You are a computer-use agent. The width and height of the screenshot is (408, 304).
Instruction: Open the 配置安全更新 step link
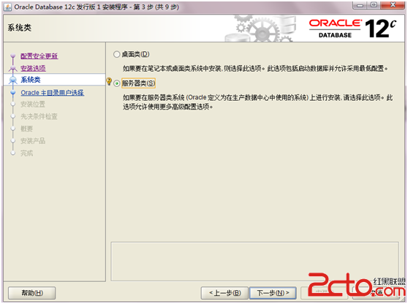[39, 56]
